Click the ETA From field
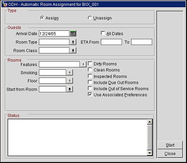Viewport: 187px width, 163px height. click(x=111, y=42)
